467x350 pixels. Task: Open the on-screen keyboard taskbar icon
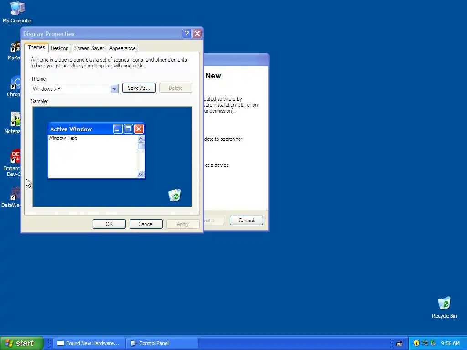click(400, 344)
